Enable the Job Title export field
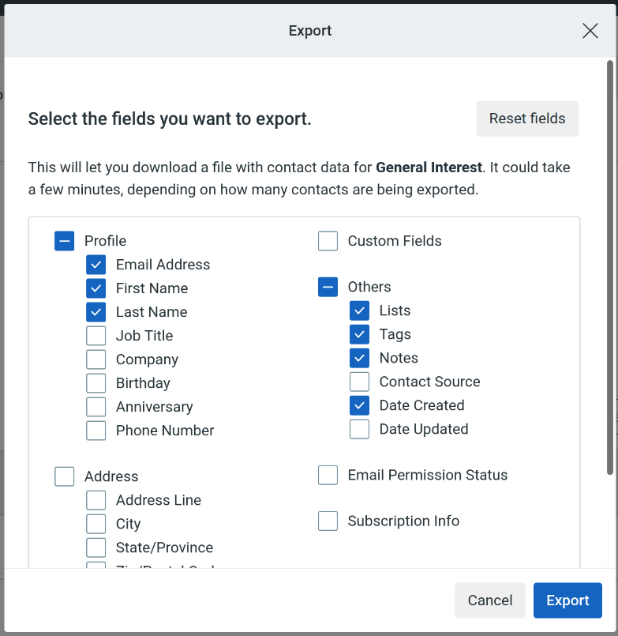This screenshot has height=636, width=618. pyautogui.click(x=96, y=335)
